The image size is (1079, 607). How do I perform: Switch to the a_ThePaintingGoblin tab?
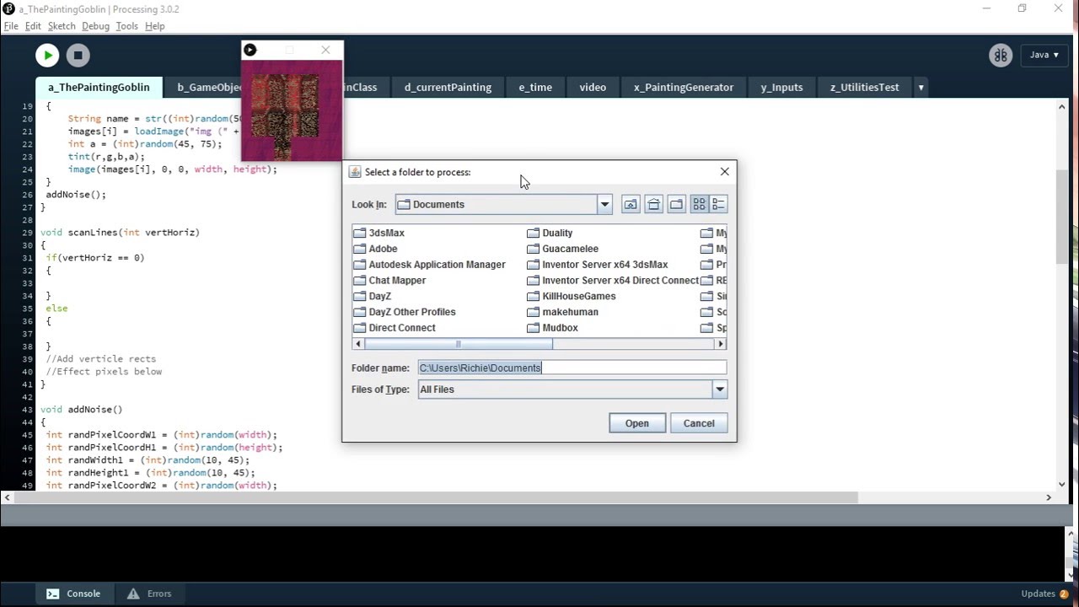[99, 88]
